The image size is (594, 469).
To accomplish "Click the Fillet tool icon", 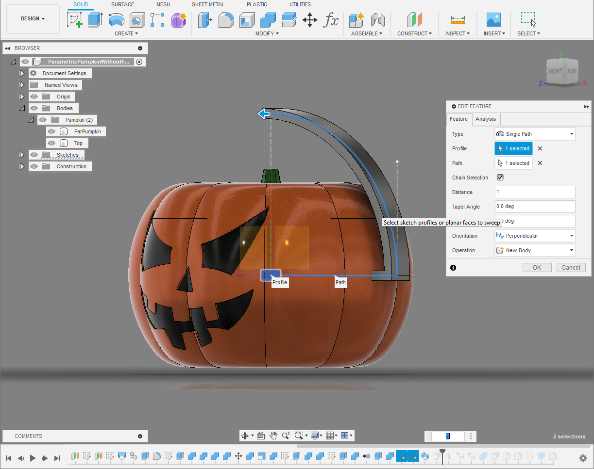I will (226, 20).
